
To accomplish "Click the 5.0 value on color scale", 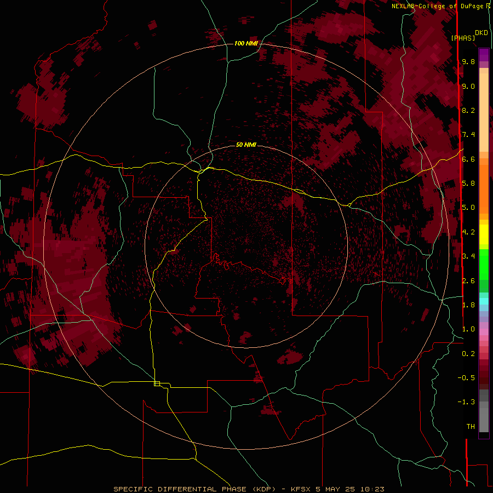I will pyautogui.click(x=468, y=208).
